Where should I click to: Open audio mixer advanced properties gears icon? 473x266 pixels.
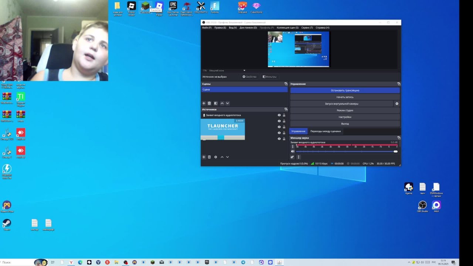pos(292,157)
